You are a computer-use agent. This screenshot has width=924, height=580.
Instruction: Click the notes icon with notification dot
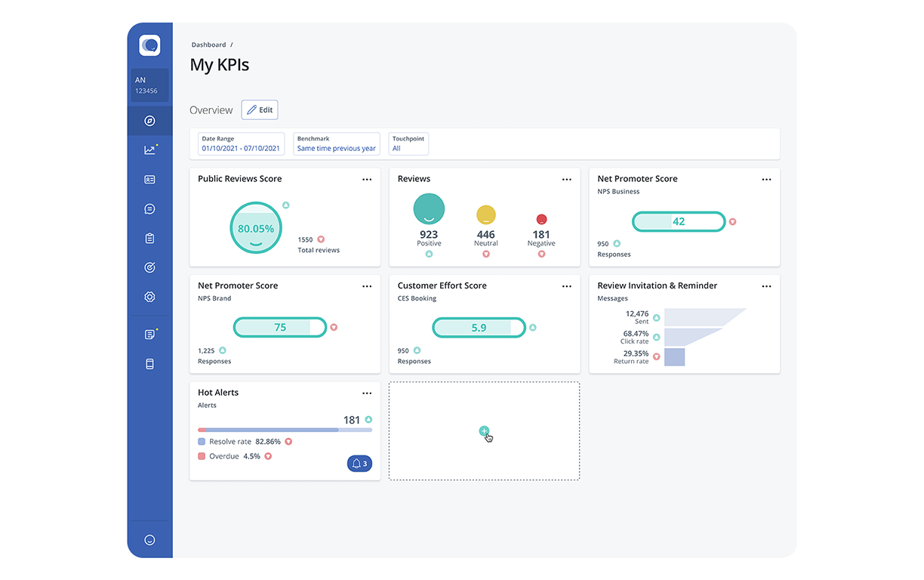coord(149,332)
